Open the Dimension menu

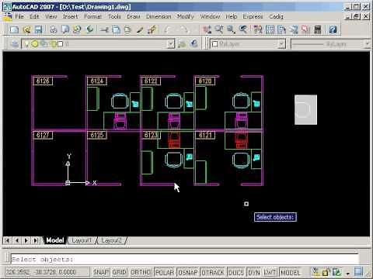click(x=159, y=16)
